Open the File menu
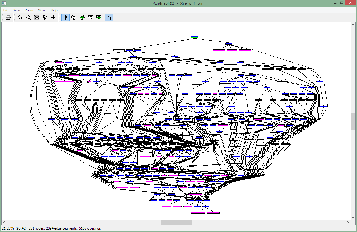The width and height of the screenshot is (357, 232). (6, 10)
